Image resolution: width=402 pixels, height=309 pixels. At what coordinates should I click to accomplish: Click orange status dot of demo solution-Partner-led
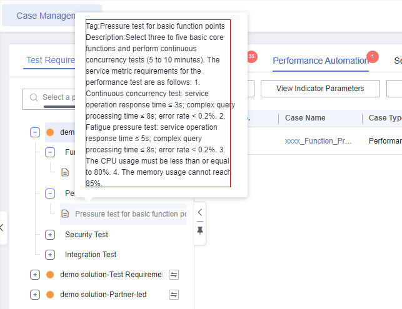click(x=50, y=295)
